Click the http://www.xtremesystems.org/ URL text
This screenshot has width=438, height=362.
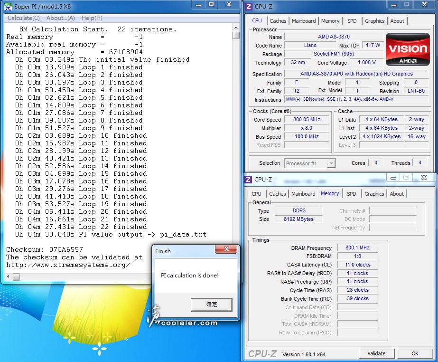pos(68,265)
